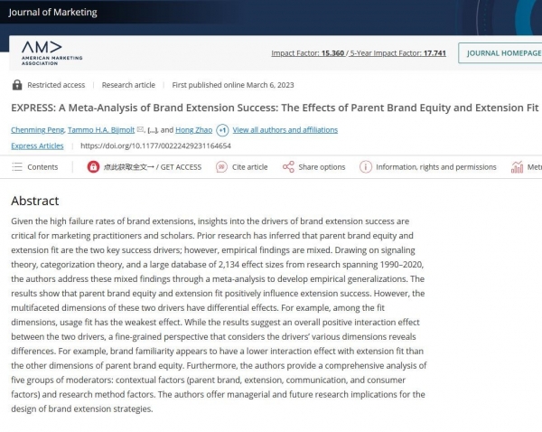
Task: Open View all authors and affiliations
Action: tap(285, 130)
